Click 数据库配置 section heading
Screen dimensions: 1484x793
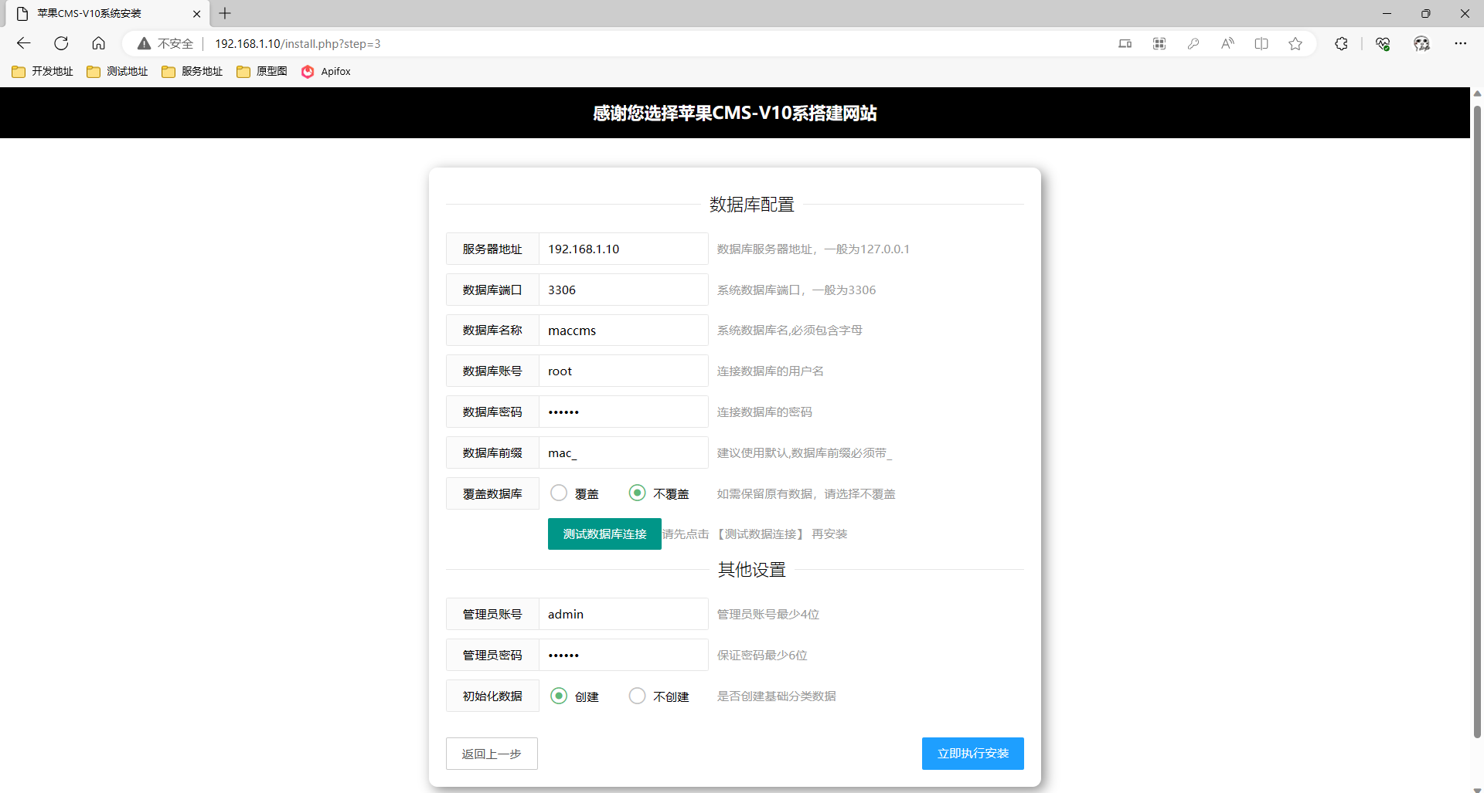pos(751,205)
